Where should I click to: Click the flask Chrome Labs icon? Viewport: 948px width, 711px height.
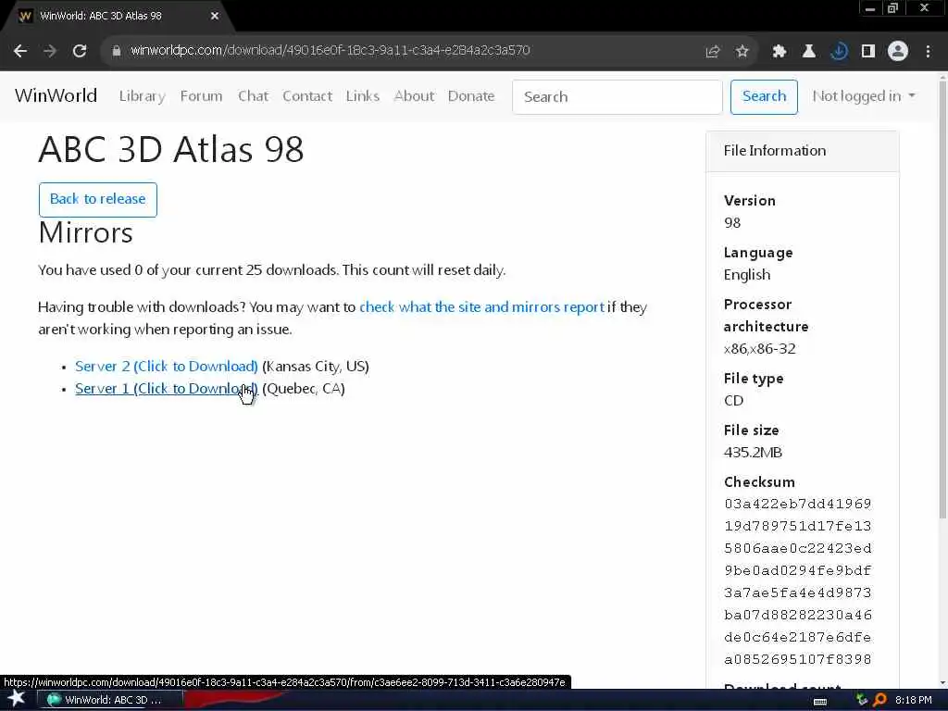(808, 52)
